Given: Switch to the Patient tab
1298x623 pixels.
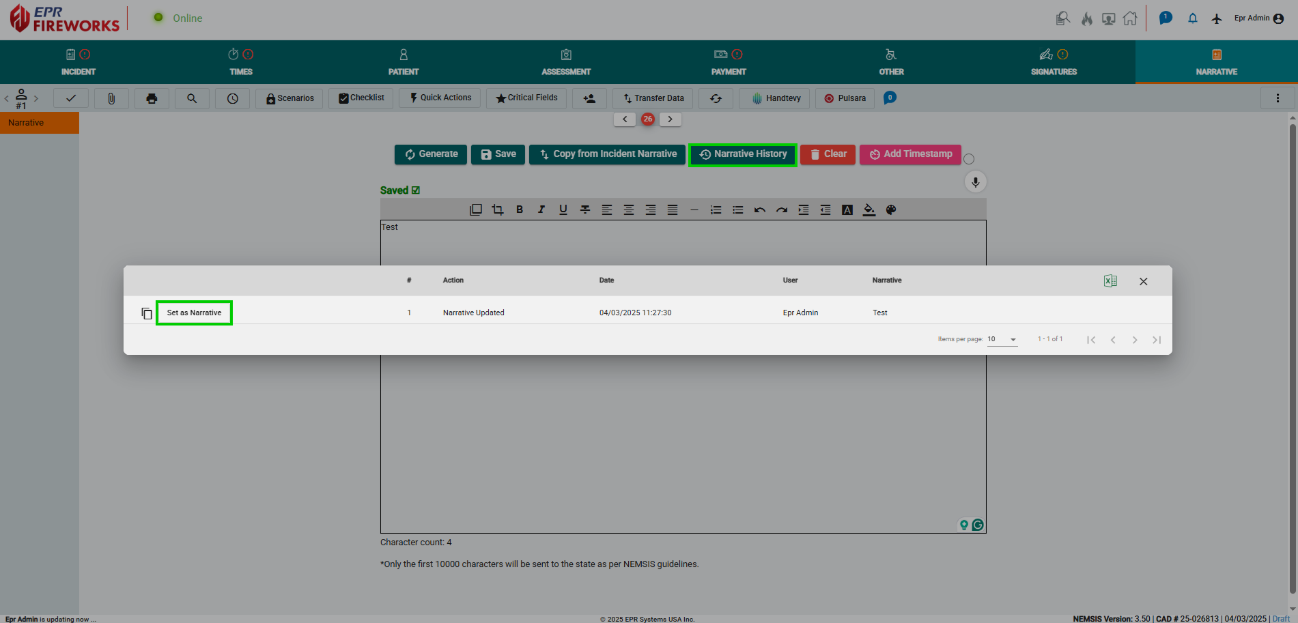Looking at the screenshot, I should coord(404,62).
